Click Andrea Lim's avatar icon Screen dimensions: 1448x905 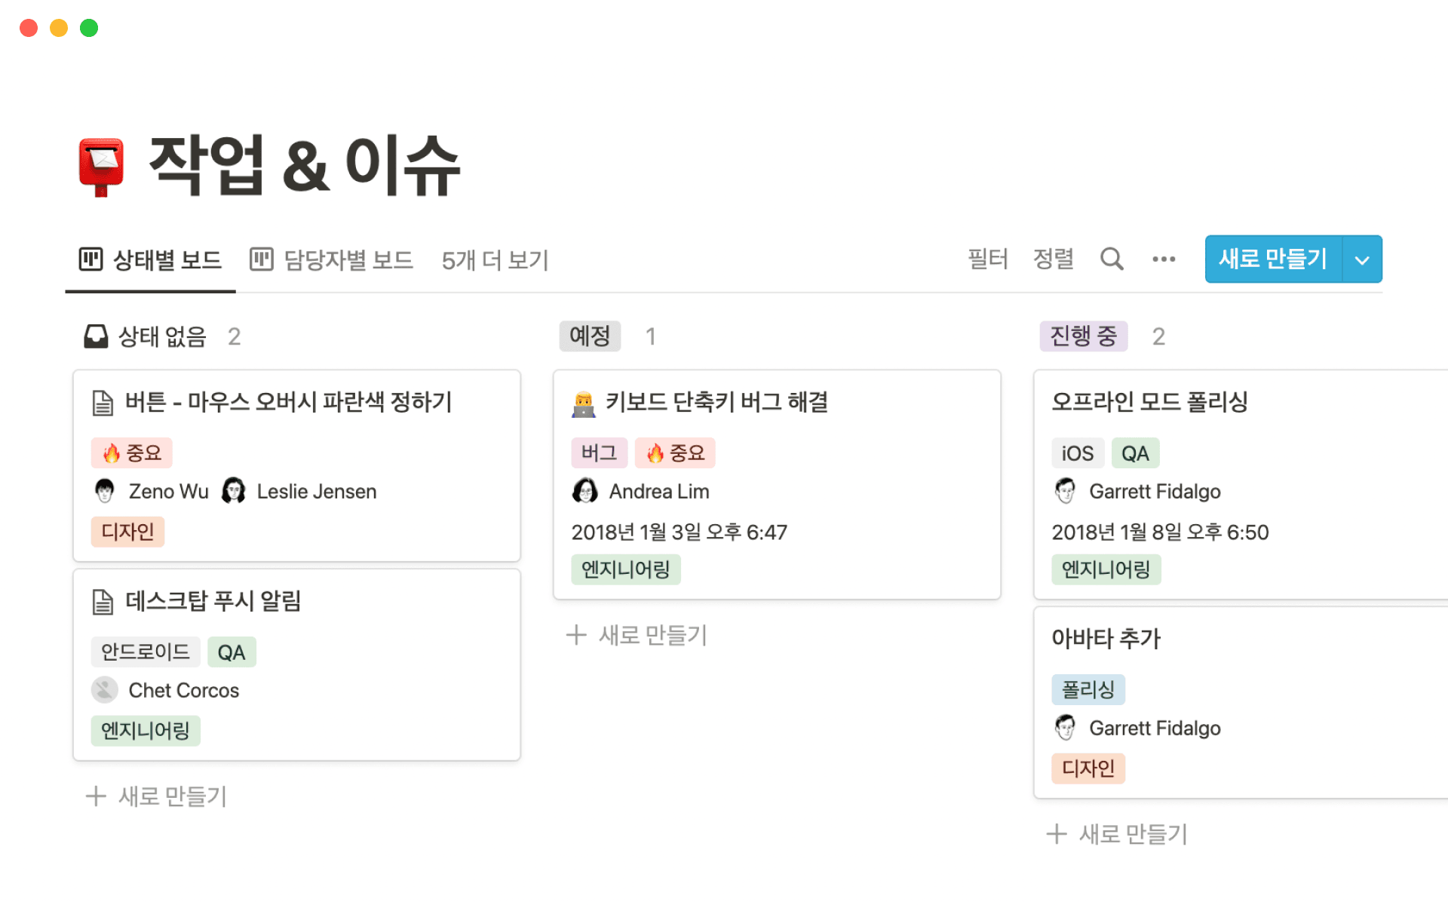(584, 492)
